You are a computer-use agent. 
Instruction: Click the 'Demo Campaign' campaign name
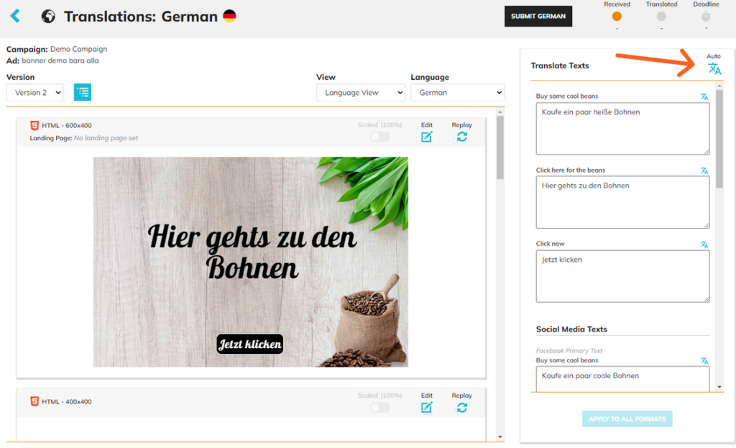[78, 49]
